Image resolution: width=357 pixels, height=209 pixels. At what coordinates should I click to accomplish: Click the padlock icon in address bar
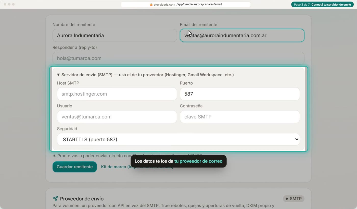pos(151,5)
